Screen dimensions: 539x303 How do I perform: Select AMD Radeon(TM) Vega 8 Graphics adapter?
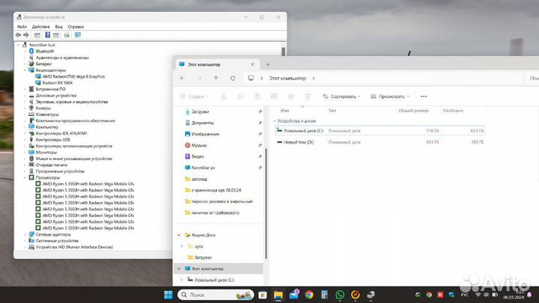tap(73, 76)
